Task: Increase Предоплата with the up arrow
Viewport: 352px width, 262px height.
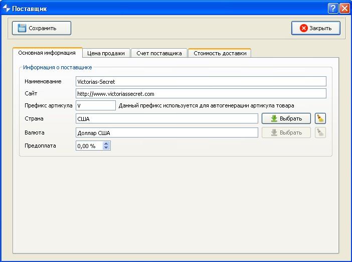Action: 106,144
